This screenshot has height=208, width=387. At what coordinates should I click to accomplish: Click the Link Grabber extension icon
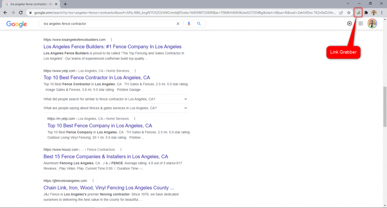click(x=358, y=12)
